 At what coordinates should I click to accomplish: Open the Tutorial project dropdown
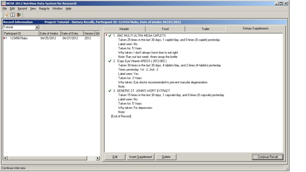coord(37,27)
